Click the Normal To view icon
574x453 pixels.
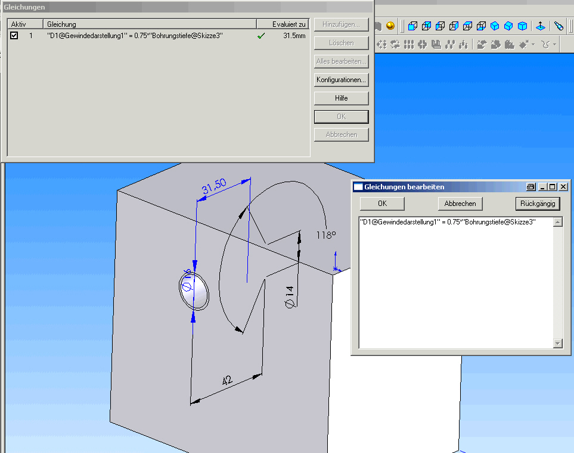tap(540, 26)
